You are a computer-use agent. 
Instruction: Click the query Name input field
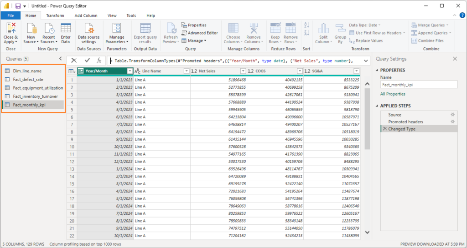tap(419, 85)
